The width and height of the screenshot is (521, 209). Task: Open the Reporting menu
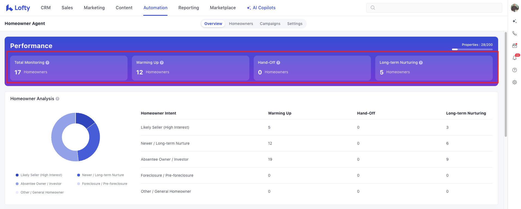pos(188,8)
